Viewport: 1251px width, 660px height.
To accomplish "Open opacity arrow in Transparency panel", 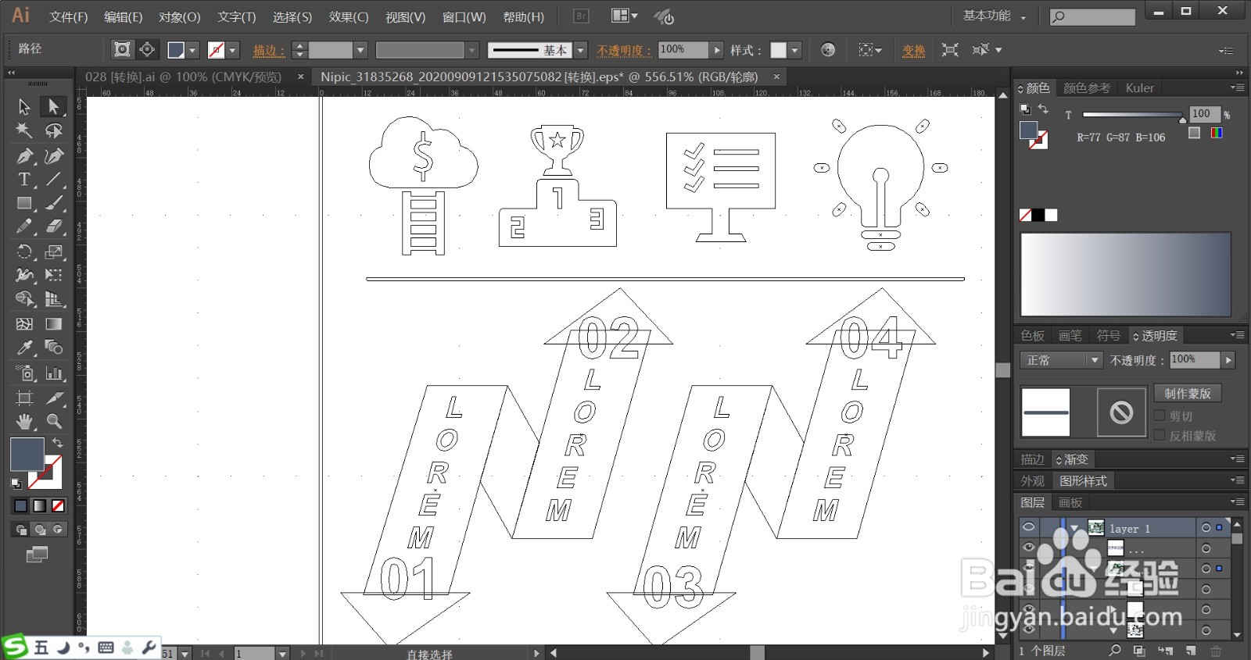I will click(1228, 360).
